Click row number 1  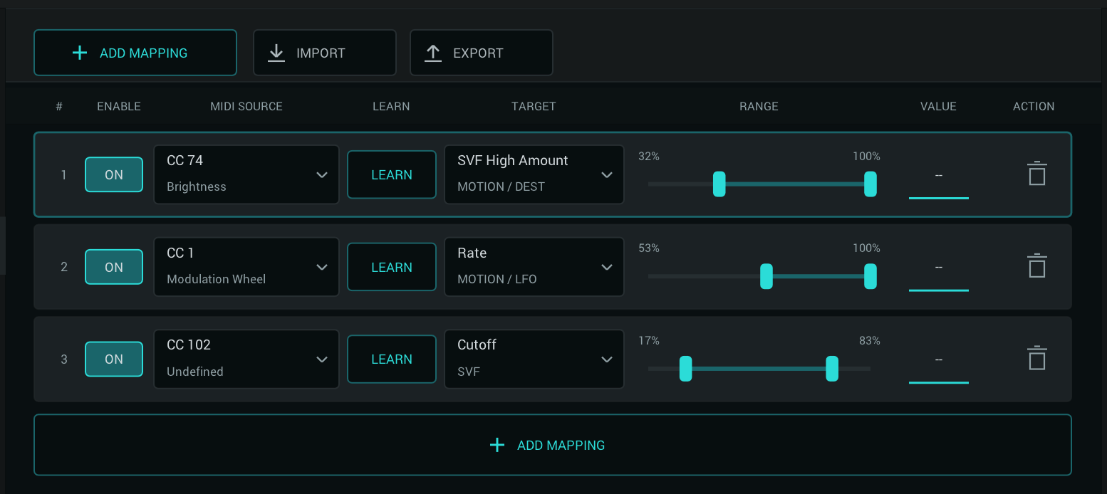[63, 174]
